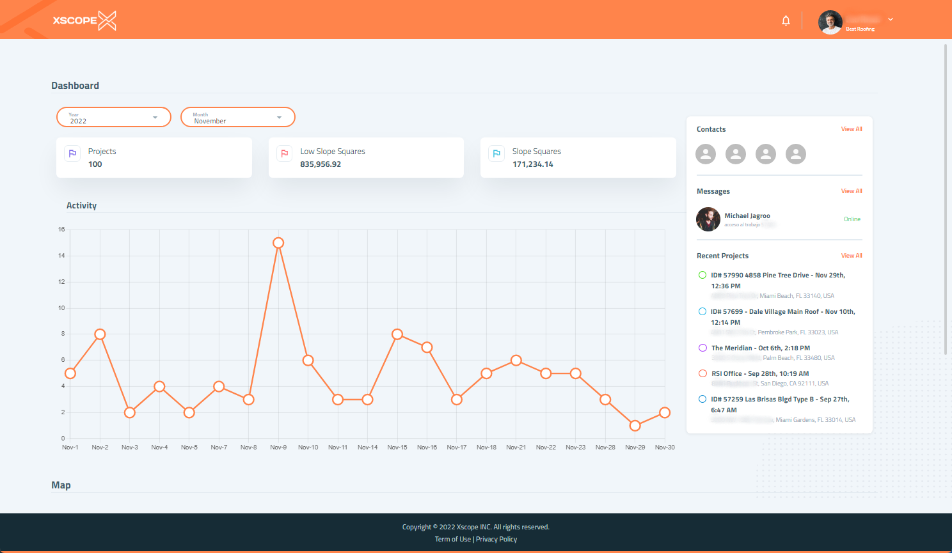Click orange circle beside RSI Office project
The height and width of the screenshot is (553, 952).
(x=702, y=373)
